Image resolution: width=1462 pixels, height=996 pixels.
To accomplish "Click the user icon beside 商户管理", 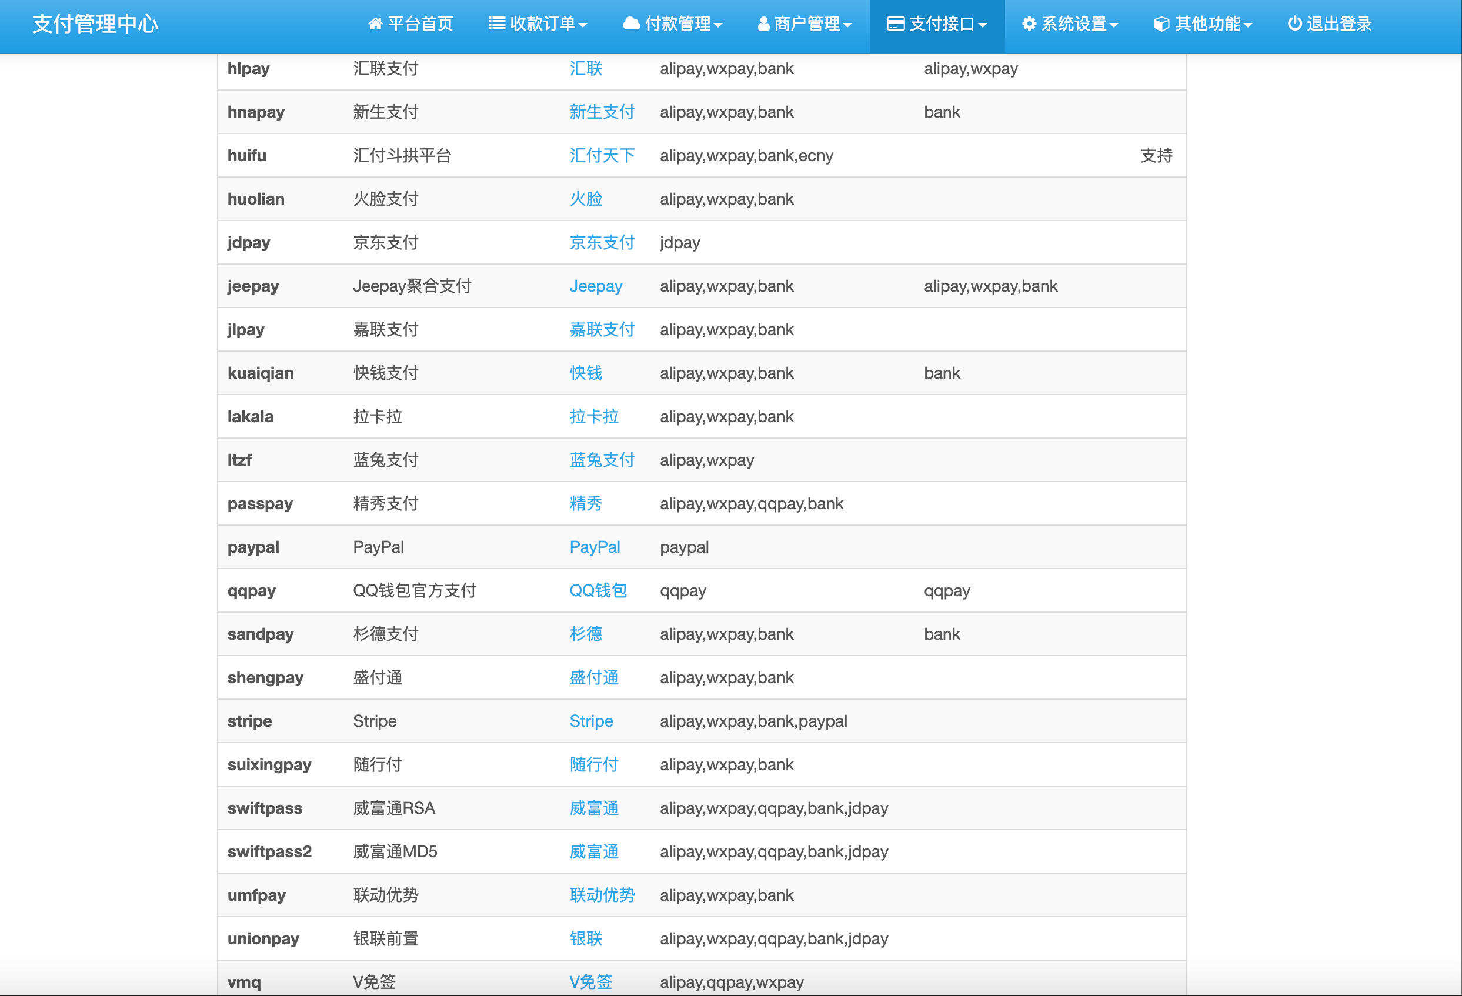I will point(763,24).
